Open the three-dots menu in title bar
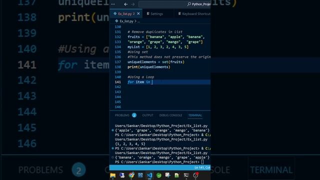 pyautogui.click(x=113, y=4)
